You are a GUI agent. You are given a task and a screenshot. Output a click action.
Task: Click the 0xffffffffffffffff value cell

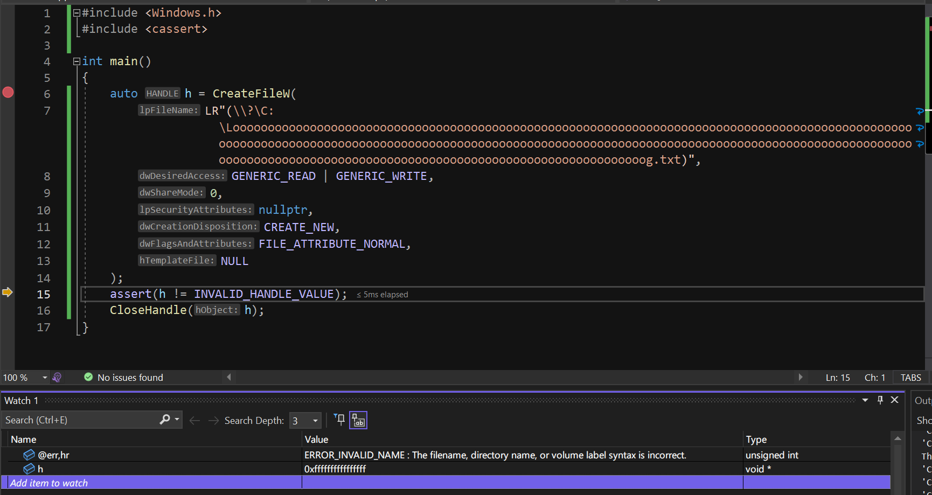click(523, 469)
